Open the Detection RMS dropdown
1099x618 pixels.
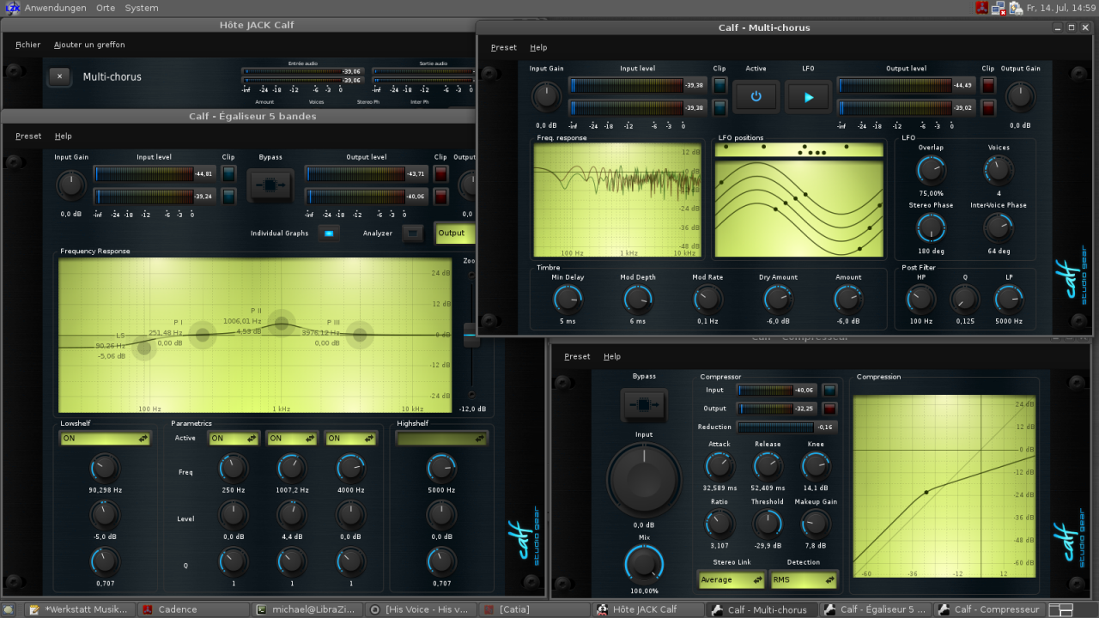point(804,580)
